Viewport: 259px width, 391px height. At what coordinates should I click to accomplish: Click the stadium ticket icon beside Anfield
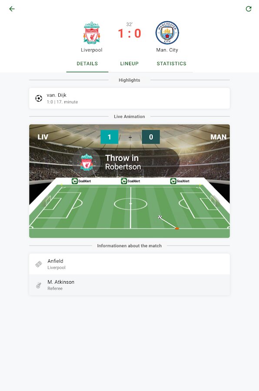[x=38, y=264]
